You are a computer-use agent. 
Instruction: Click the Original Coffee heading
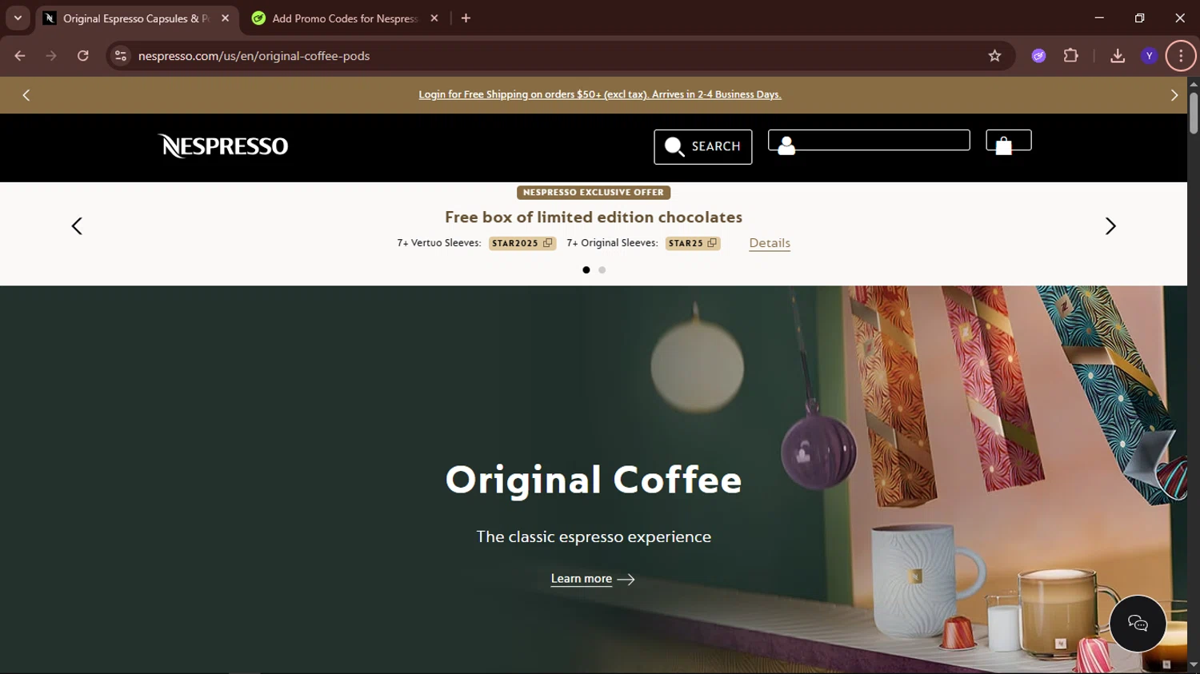(x=594, y=480)
